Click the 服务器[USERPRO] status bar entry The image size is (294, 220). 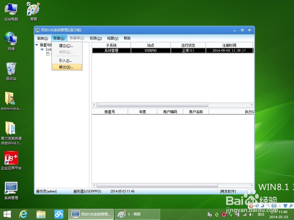tap(87, 191)
